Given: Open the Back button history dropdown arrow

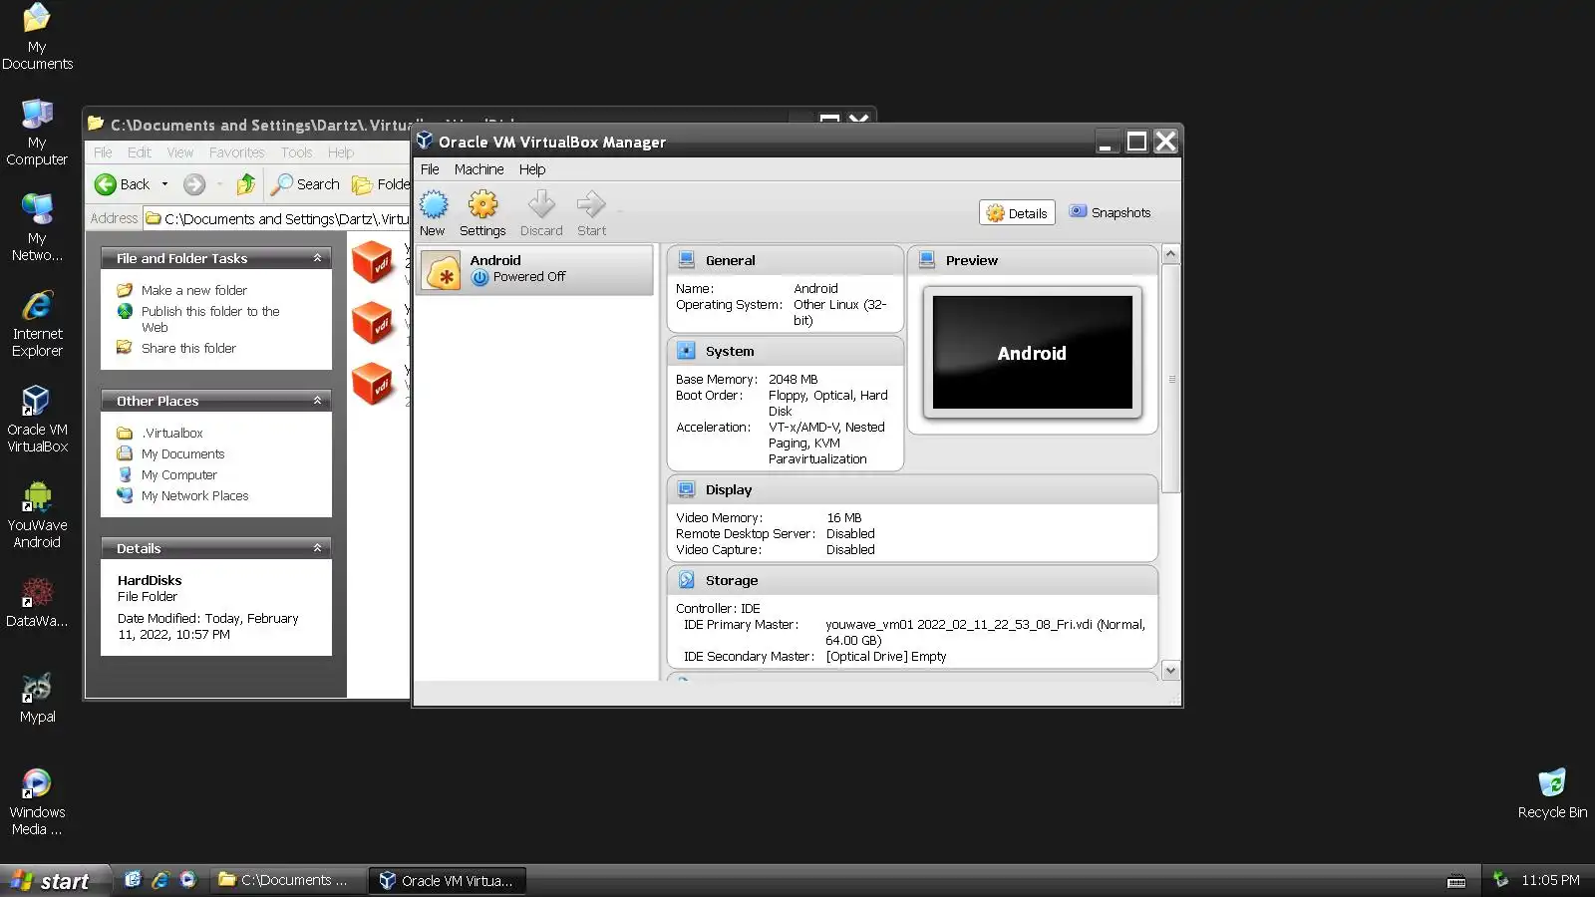Looking at the screenshot, I should pyautogui.click(x=164, y=184).
